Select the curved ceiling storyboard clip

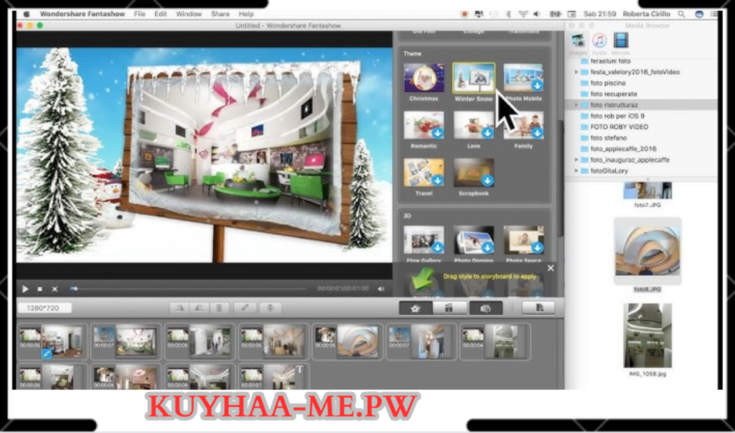pos(347,342)
